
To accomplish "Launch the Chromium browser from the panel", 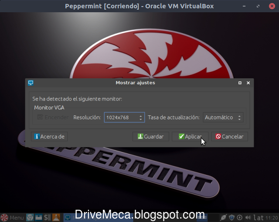I will click(x=30, y=218).
